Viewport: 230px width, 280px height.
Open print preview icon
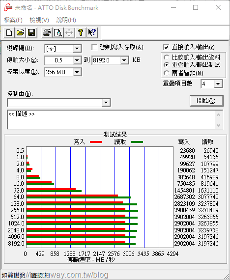point(58,33)
